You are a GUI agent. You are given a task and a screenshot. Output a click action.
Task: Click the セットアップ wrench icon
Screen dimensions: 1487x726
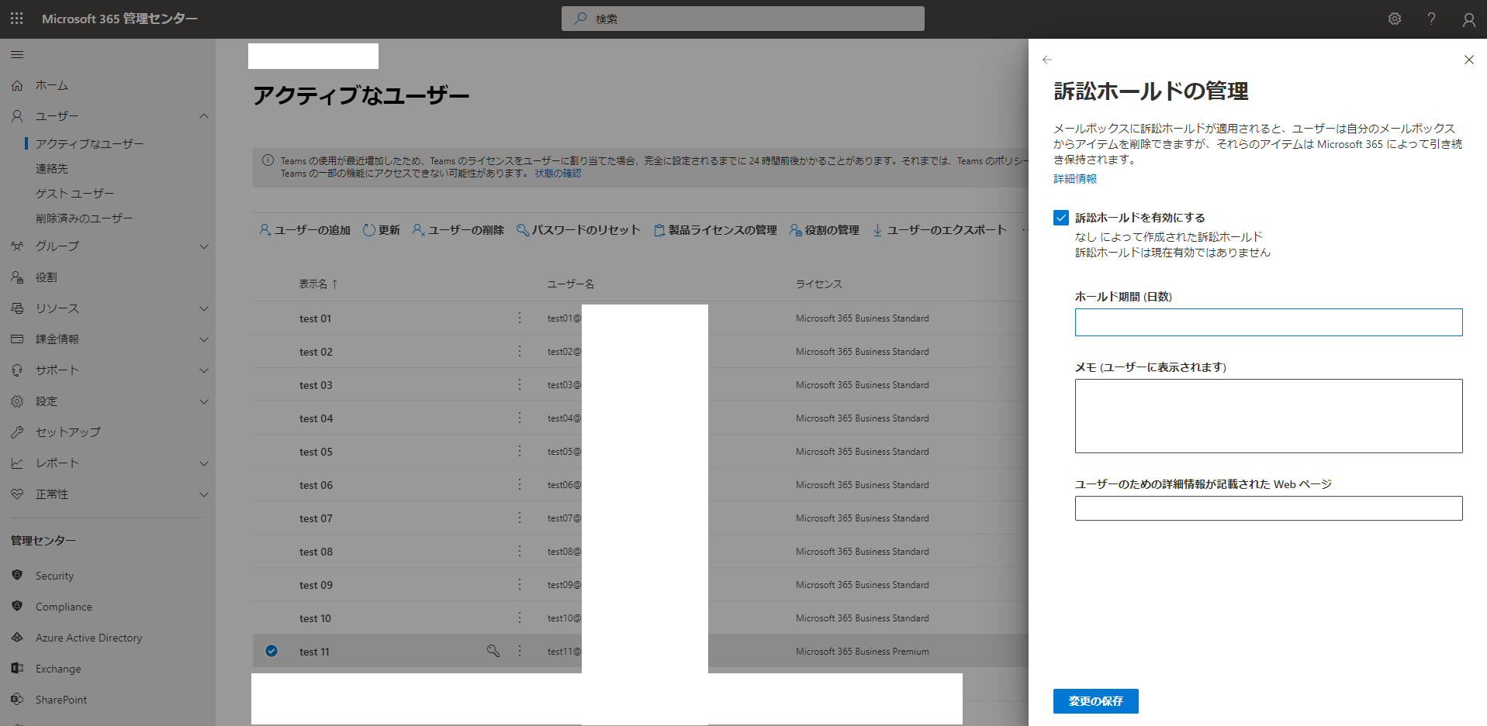pos(17,432)
